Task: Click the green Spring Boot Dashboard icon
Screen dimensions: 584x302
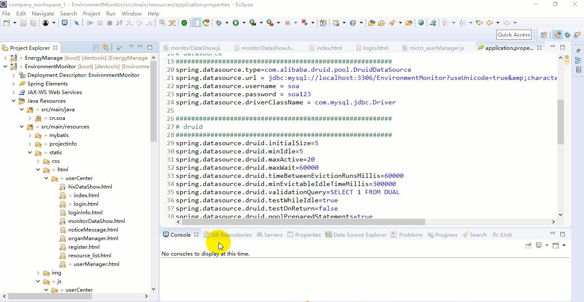Action: click(x=184, y=23)
